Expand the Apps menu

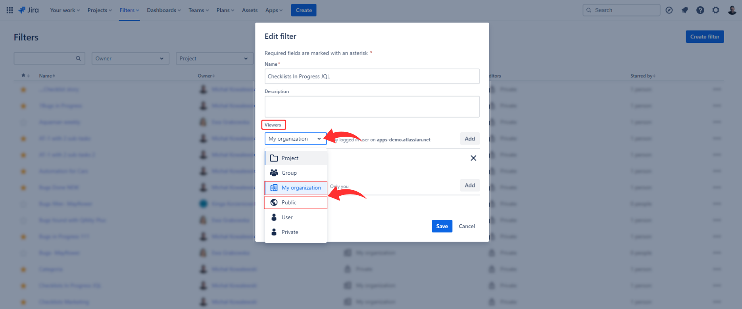pyautogui.click(x=274, y=10)
